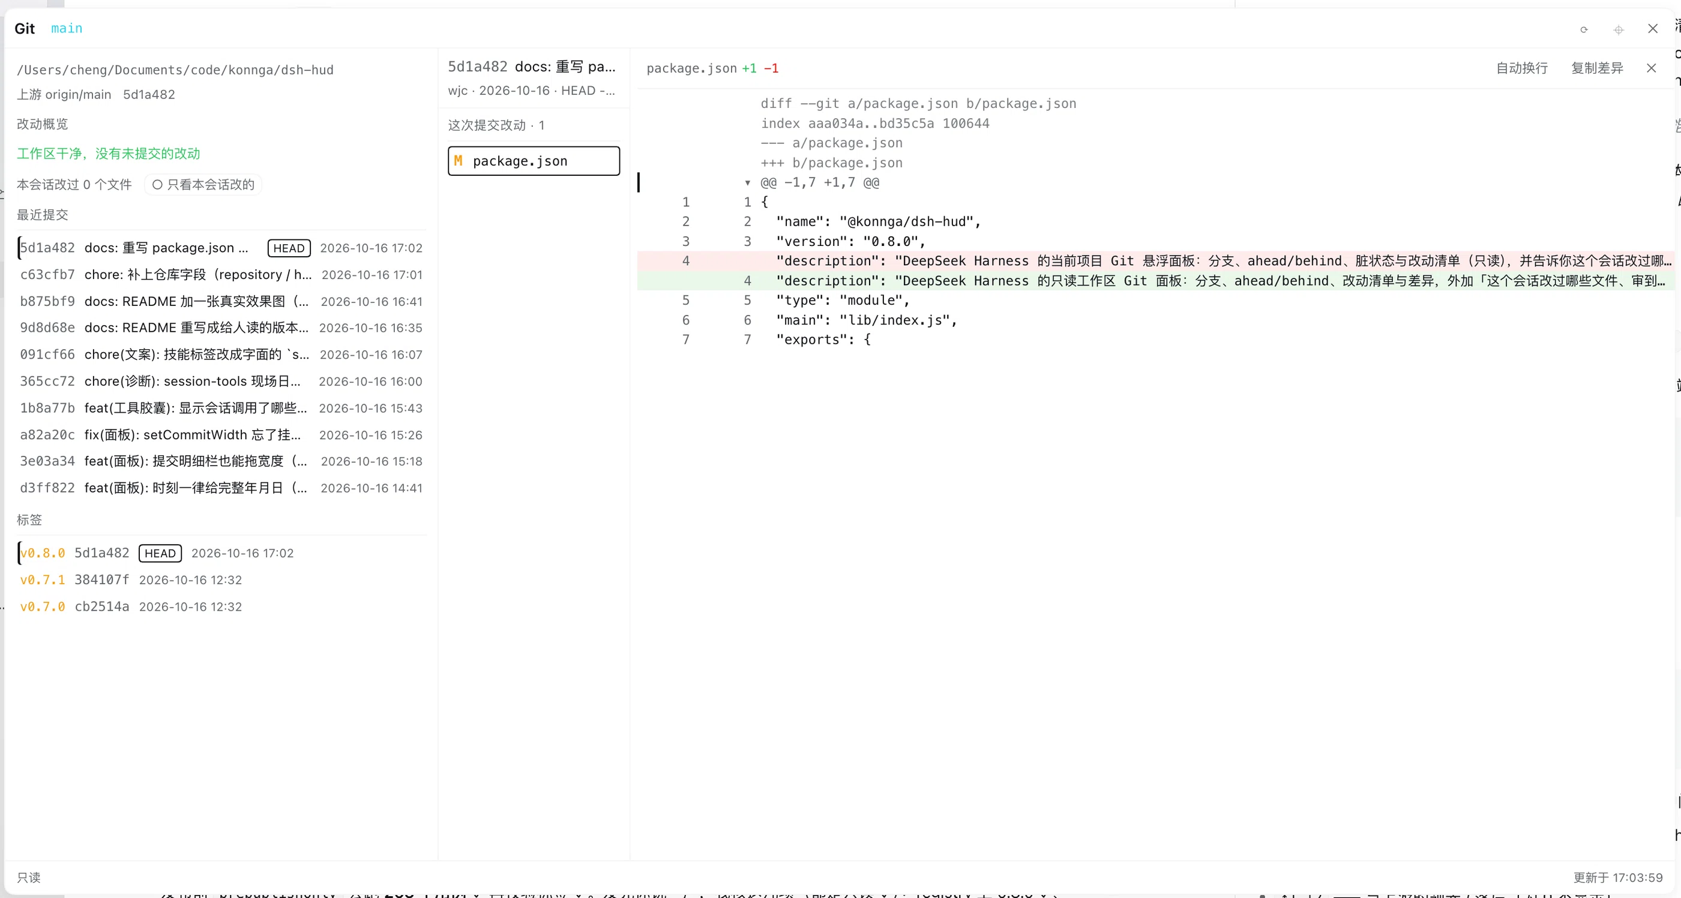Image resolution: width=1681 pixels, height=898 pixels.
Task: Click the index aaa034a..bd35c5a 100644 line
Action: pos(875,123)
